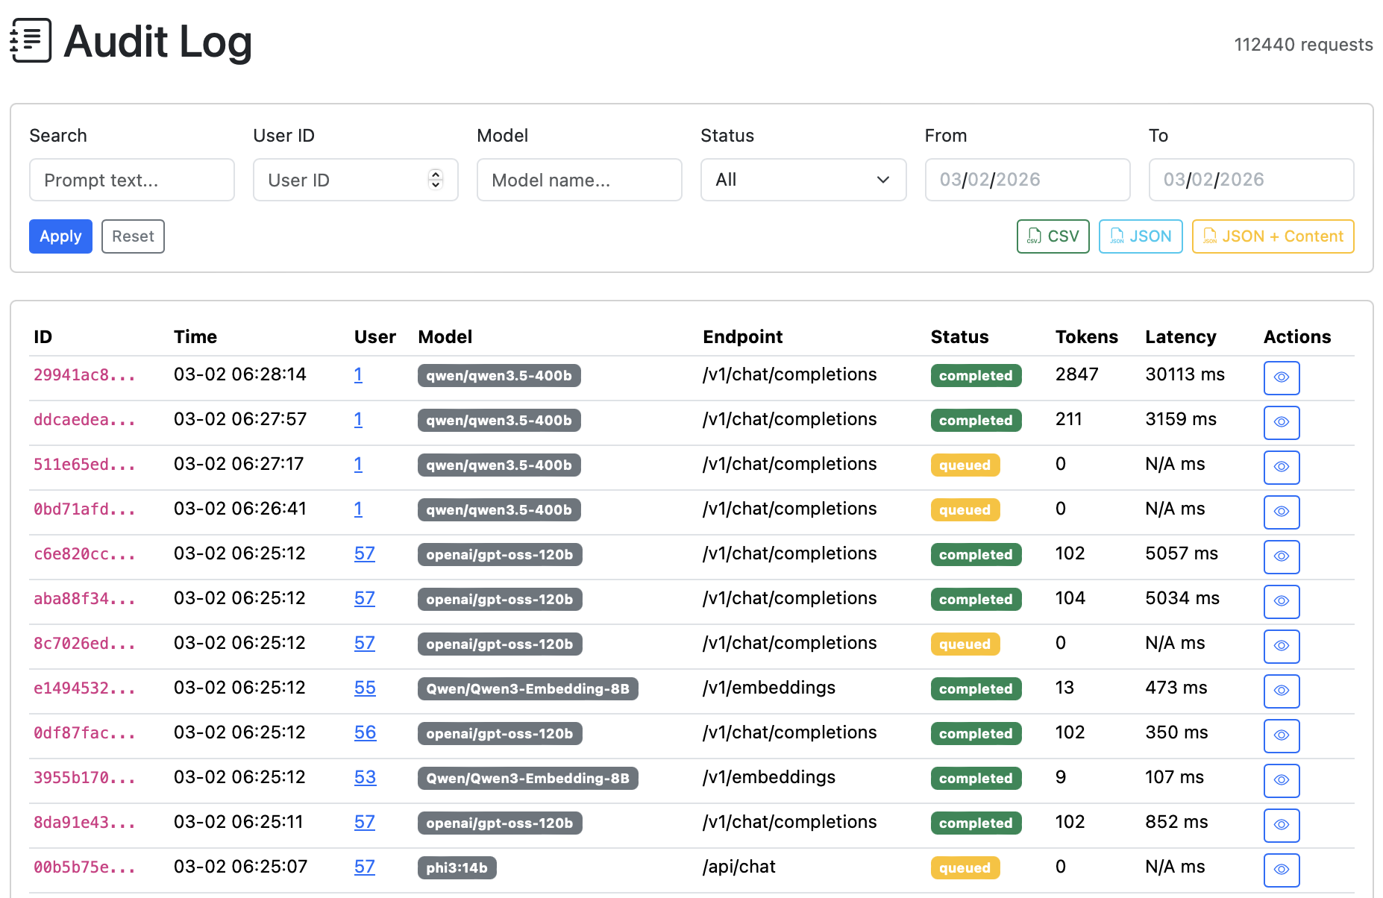The width and height of the screenshot is (1383, 898).
Task: Click the Apply filter button
Action: click(x=60, y=236)
